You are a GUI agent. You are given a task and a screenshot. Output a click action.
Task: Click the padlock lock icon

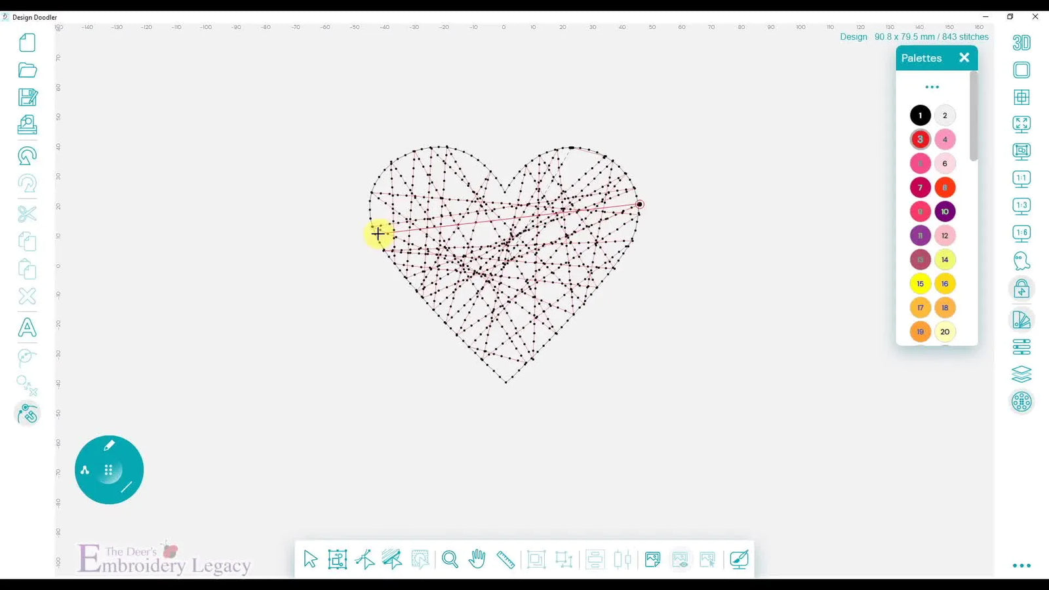(1021, 288)
